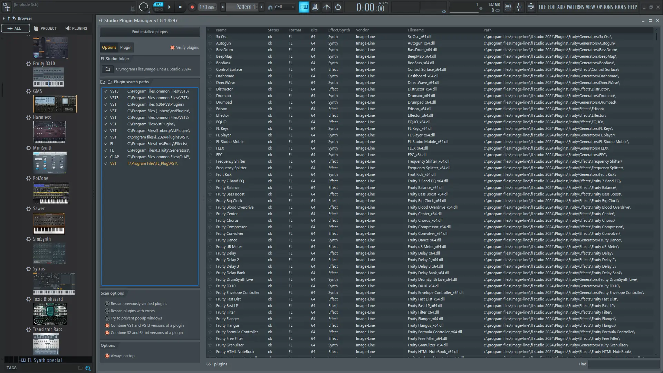Toggle the Always on top option
This screenshot has width=663, height=373.
click(107, 356)
